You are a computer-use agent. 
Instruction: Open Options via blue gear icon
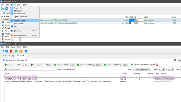tap(26, 51)
